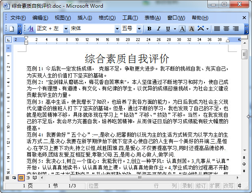Apply character shading button
Image resolution: width=252 pixels, height=193 pixels.
pyautogui.click(x=191, y=29)
